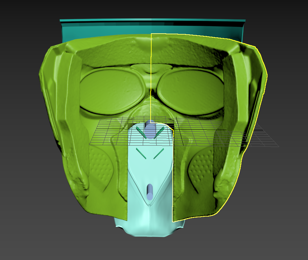308x260 pixels.
Task: Pick the upper blue cylinder at the grid
Action: (150, 129)
